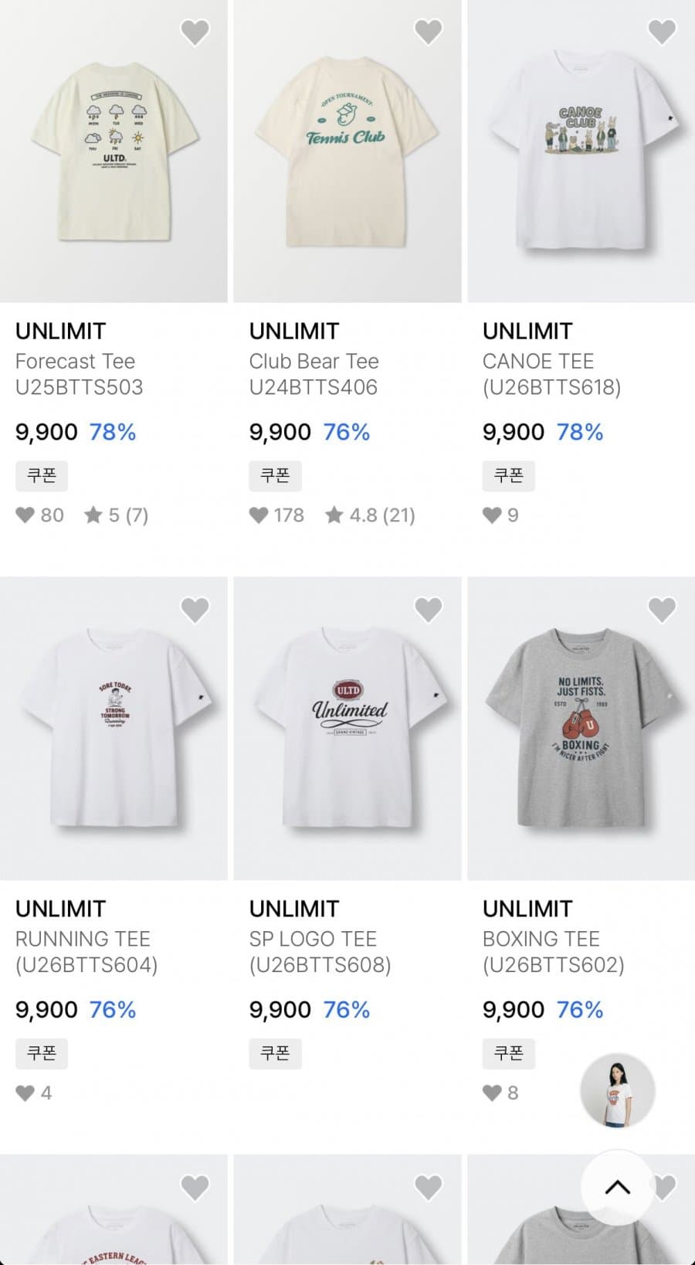The image size is (695, 1265).
Task: Open the floating model photo bubble
Action: (x=618, y=1090)
